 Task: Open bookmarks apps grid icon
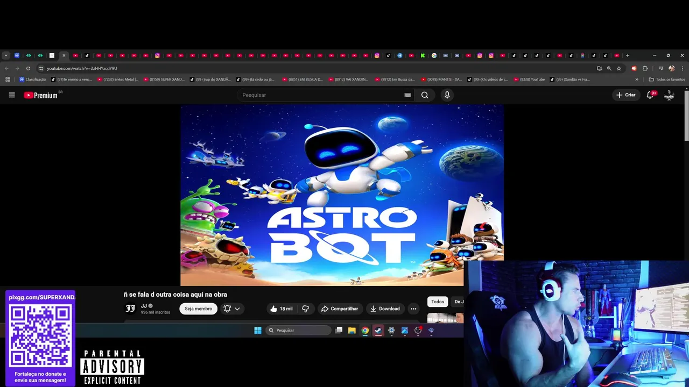pyautogui.click(x=8, y=80)
